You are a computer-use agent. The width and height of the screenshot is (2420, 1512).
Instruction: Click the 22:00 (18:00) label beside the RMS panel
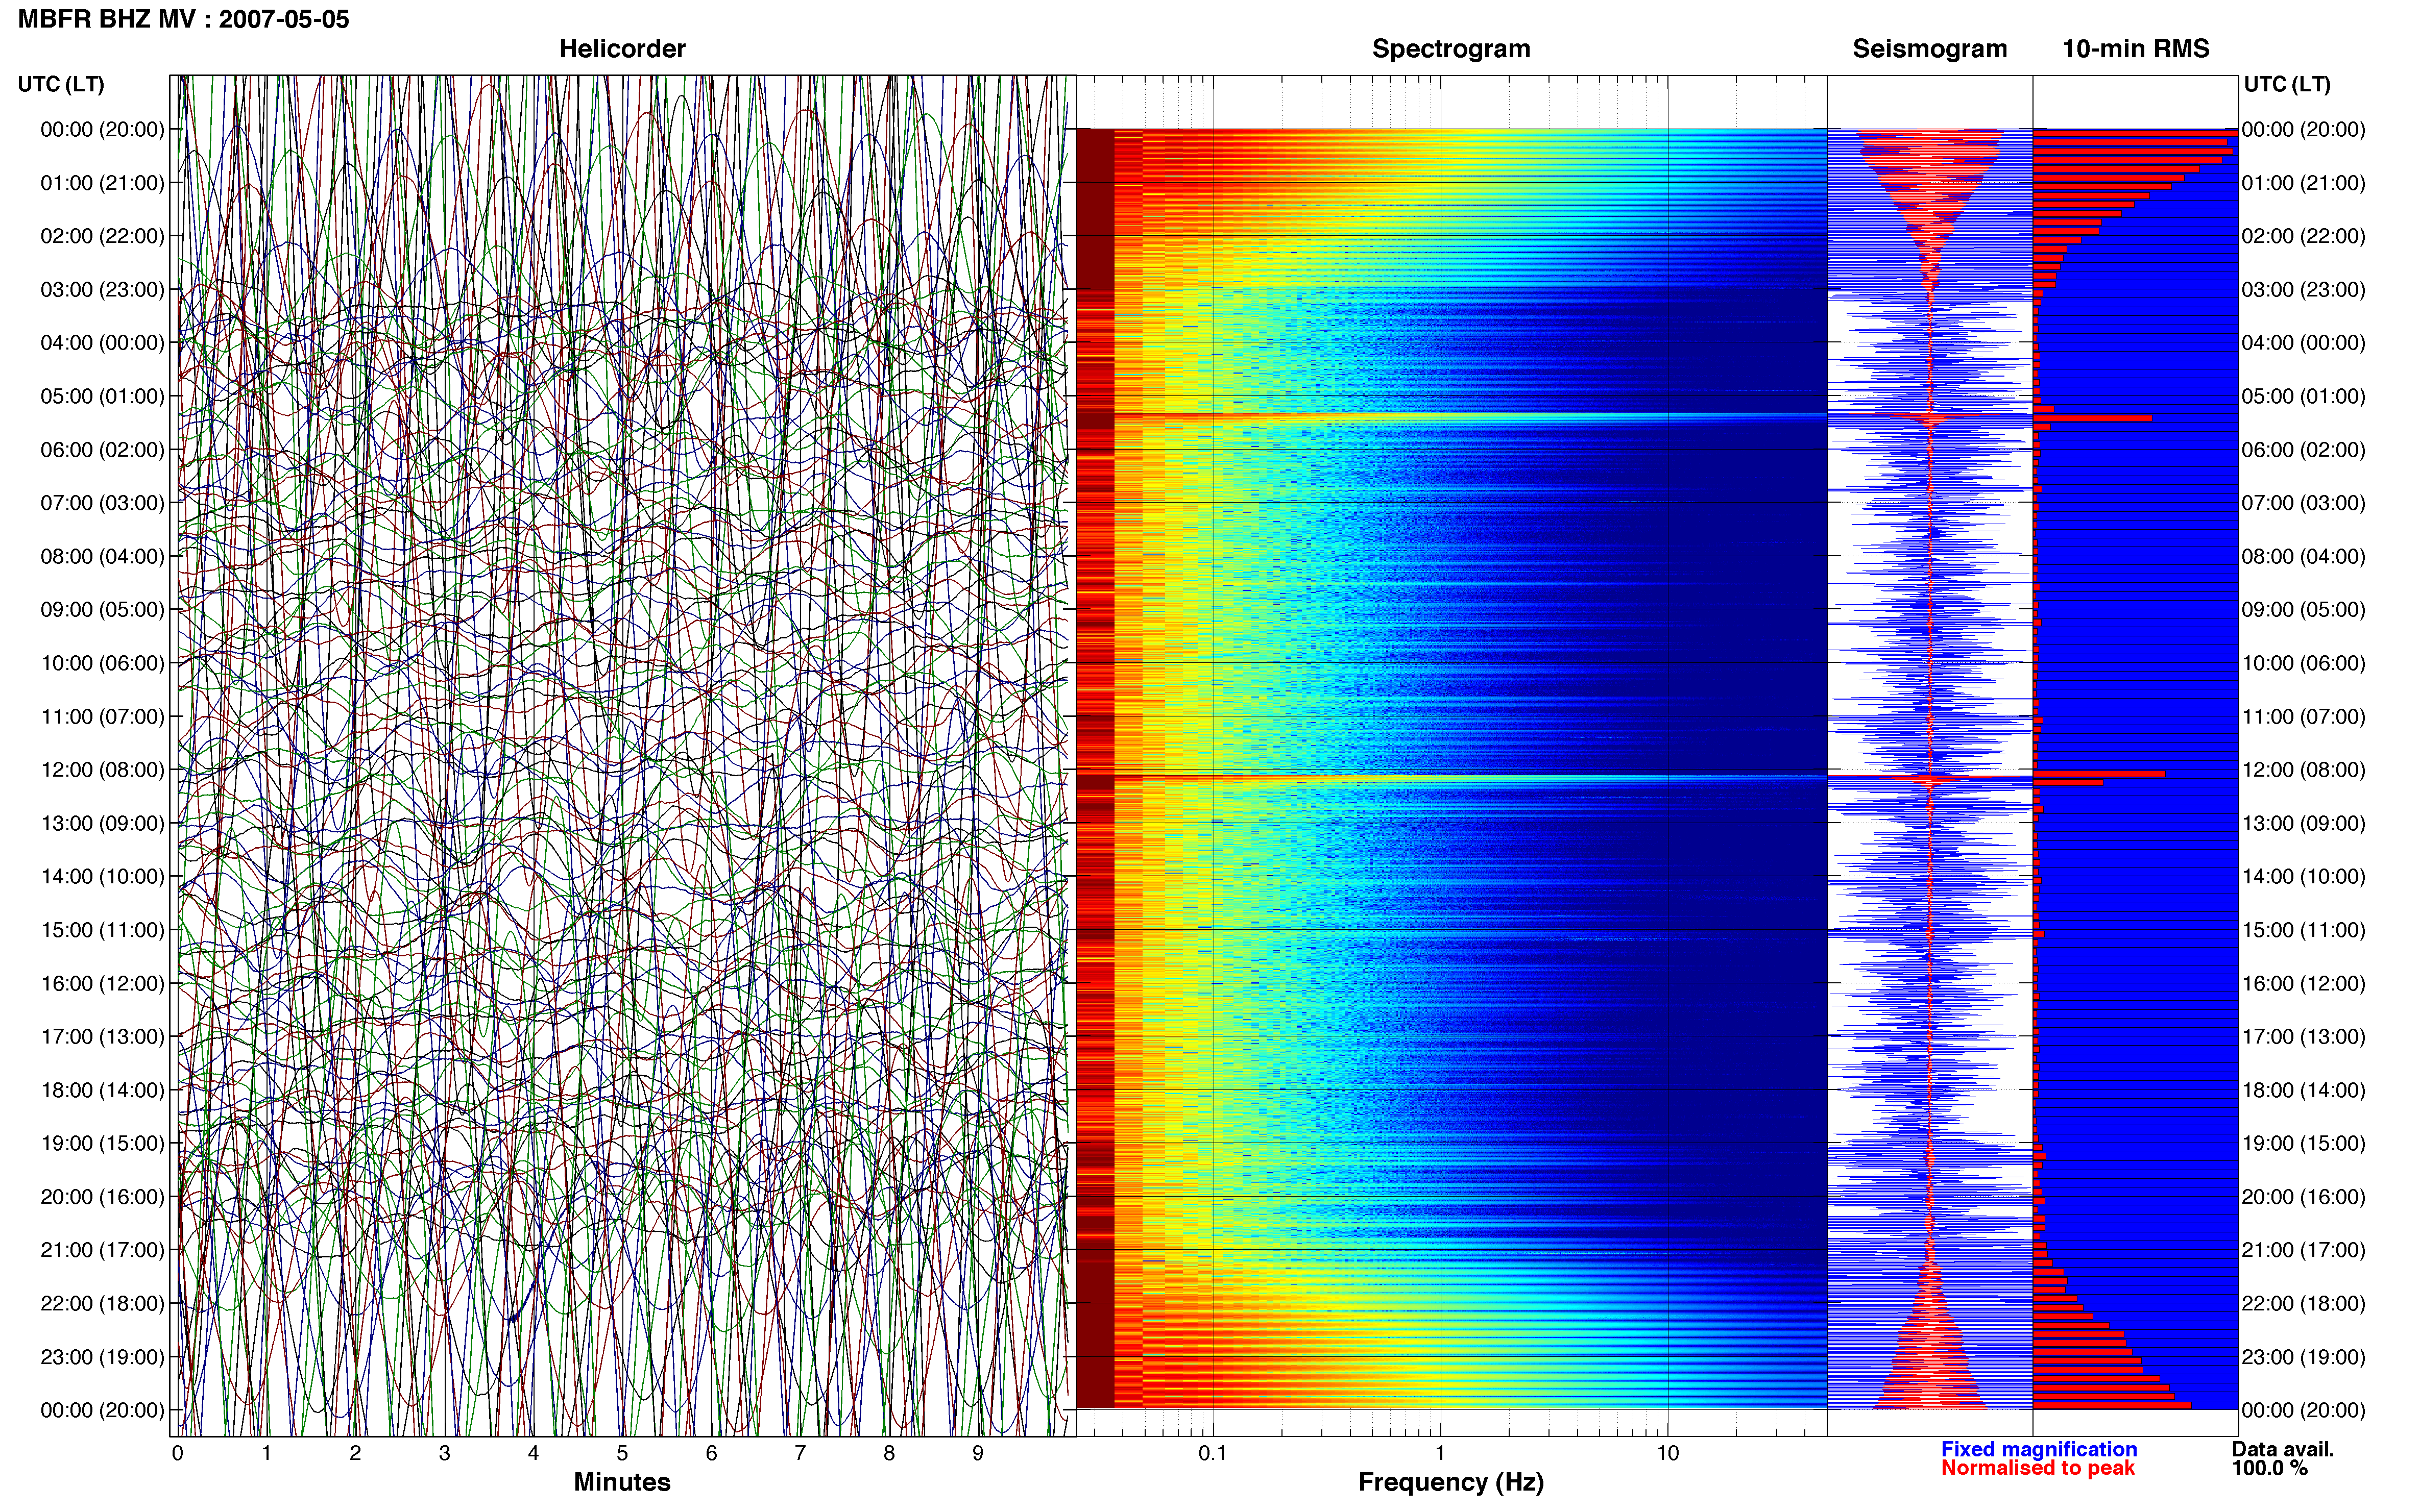tap(2304, 1303)
